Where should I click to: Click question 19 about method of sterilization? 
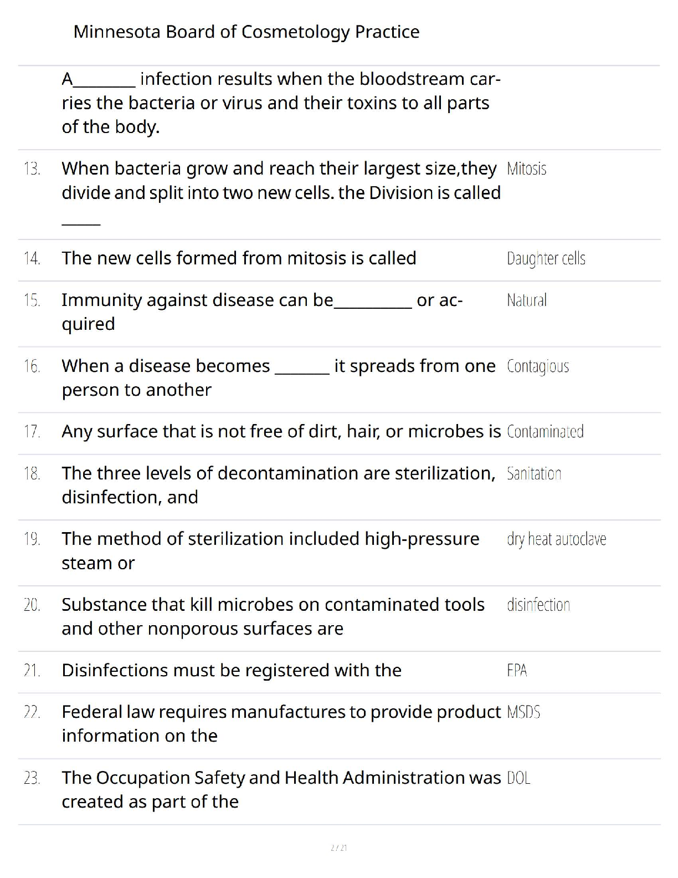(x=270, y=551)
